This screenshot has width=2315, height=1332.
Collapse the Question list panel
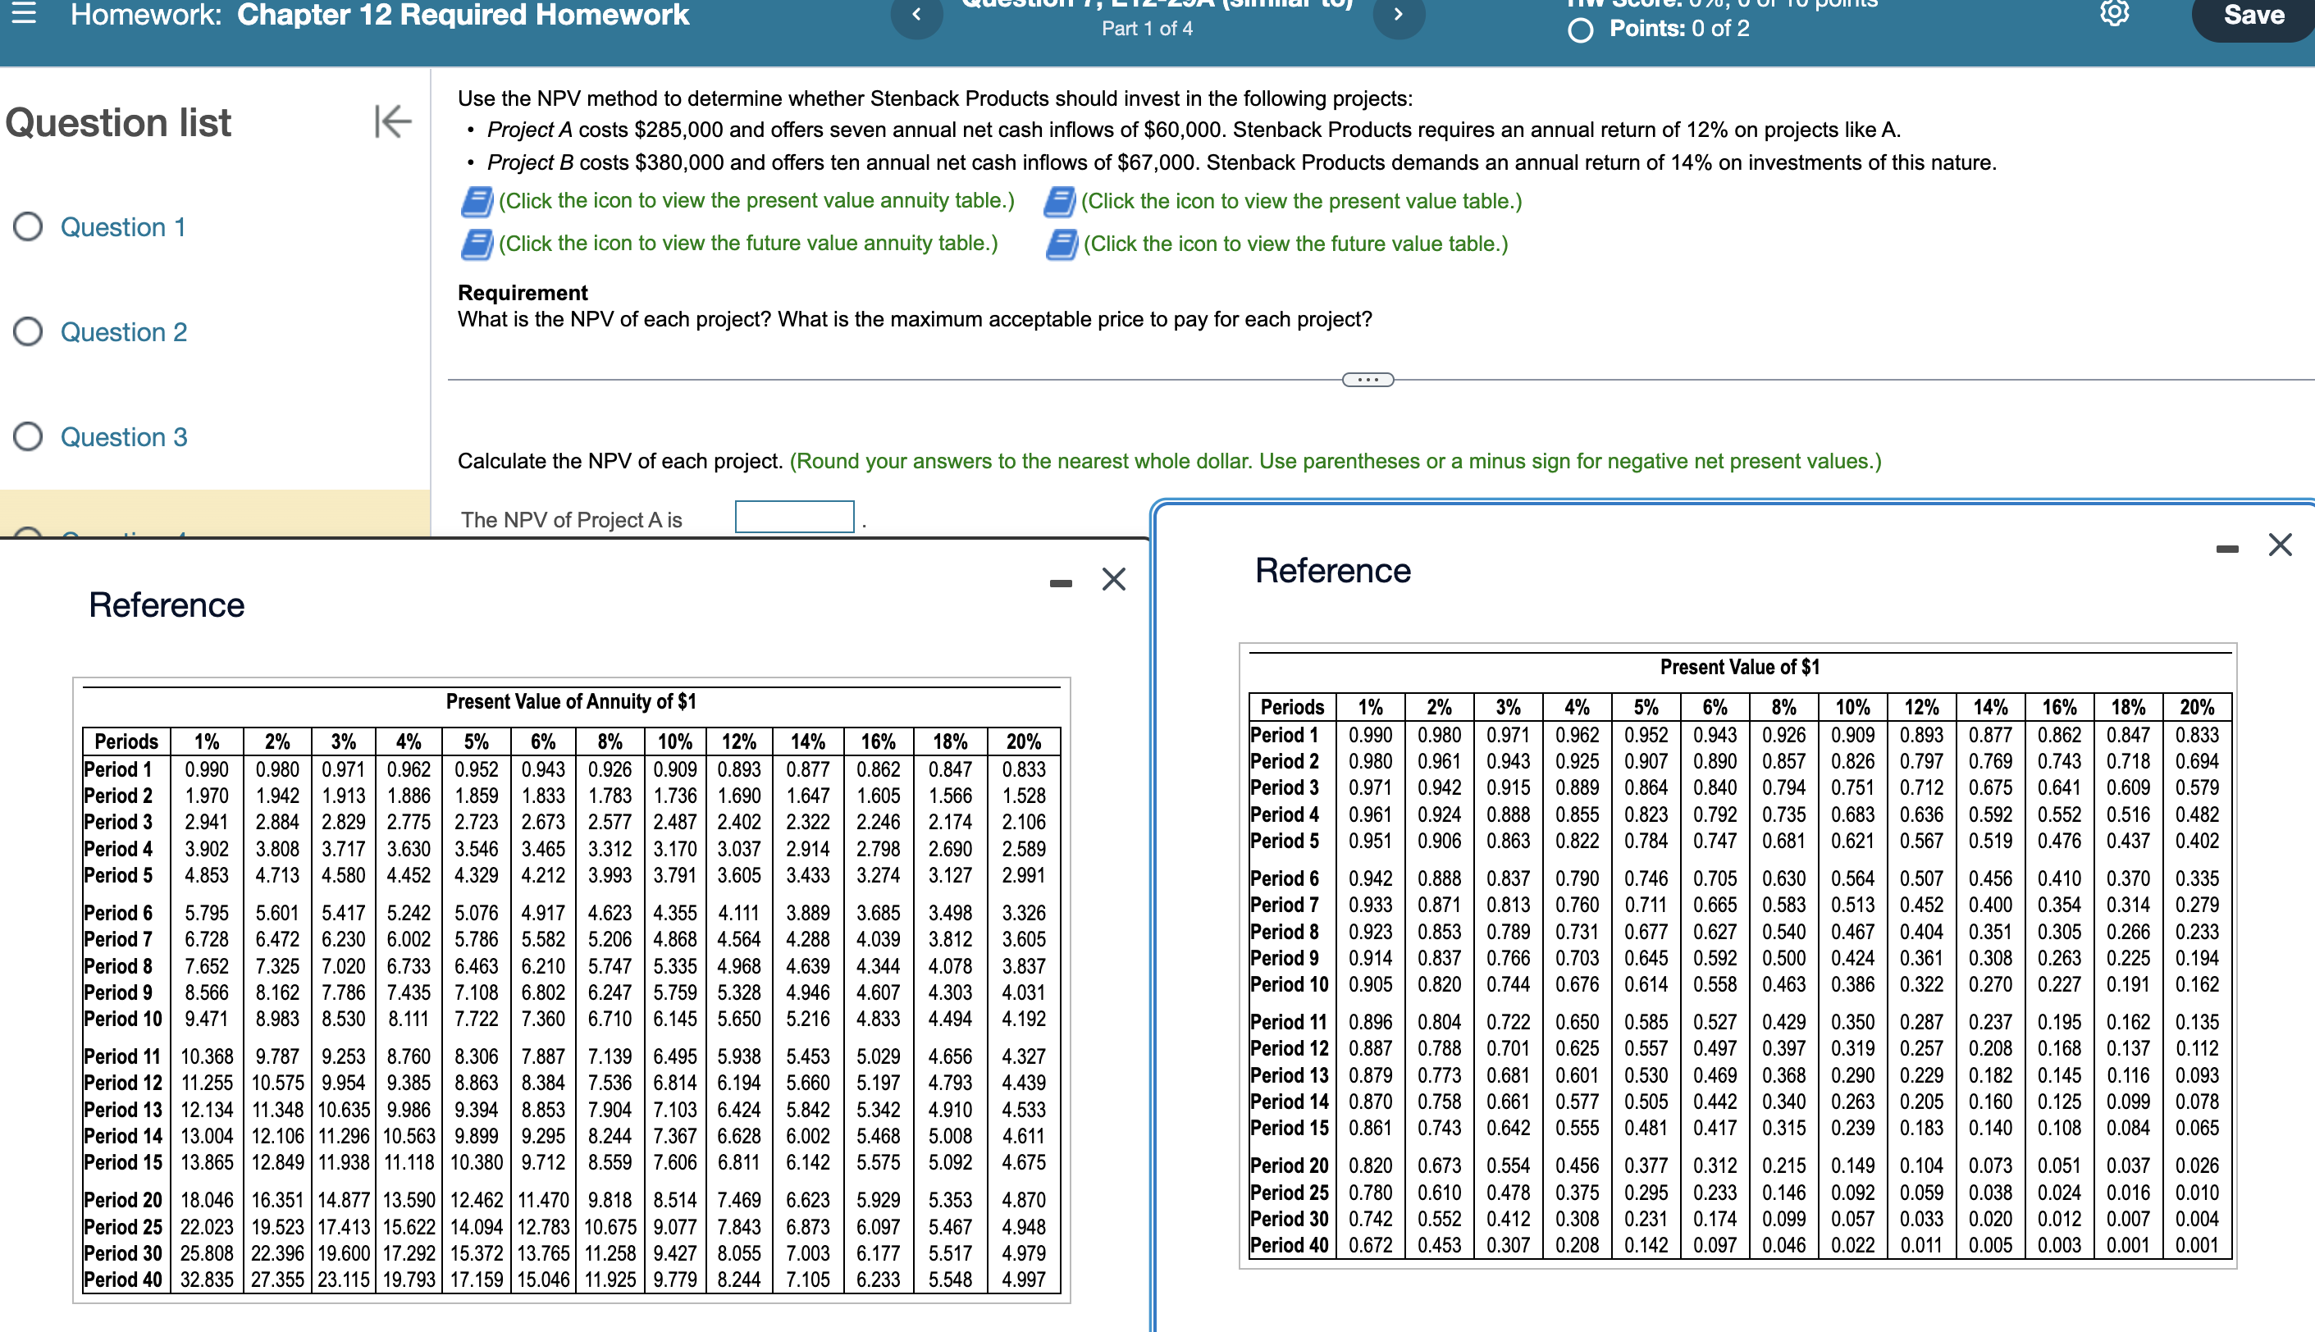tap(393, 121)
